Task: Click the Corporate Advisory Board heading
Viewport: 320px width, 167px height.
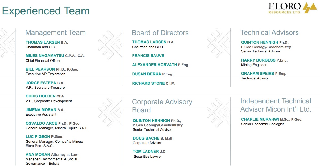Action: pos(162,106)
